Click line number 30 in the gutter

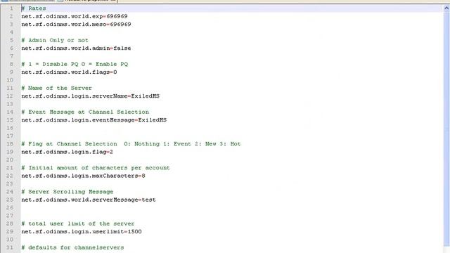pos(10,240)
